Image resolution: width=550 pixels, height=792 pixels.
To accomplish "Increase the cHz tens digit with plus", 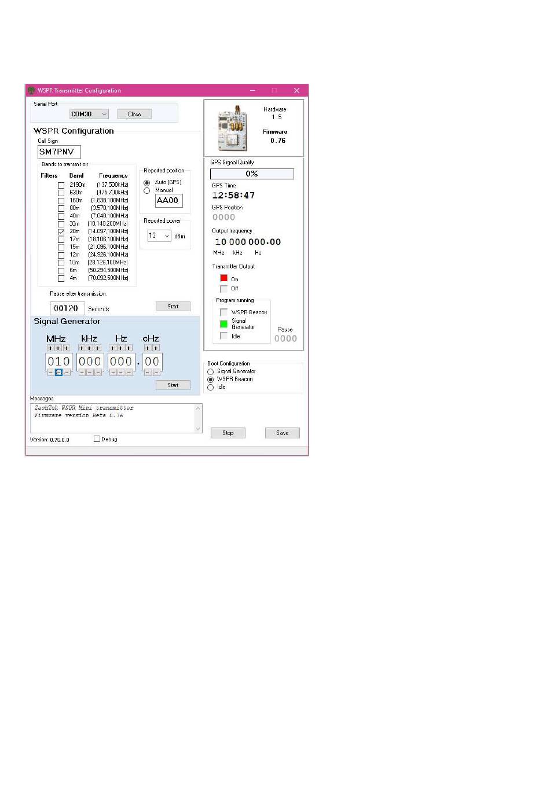I will click(x=148, y=348).
